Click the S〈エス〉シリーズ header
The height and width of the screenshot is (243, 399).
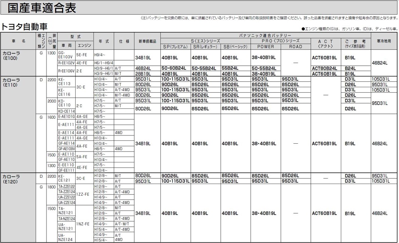[206, 41]
